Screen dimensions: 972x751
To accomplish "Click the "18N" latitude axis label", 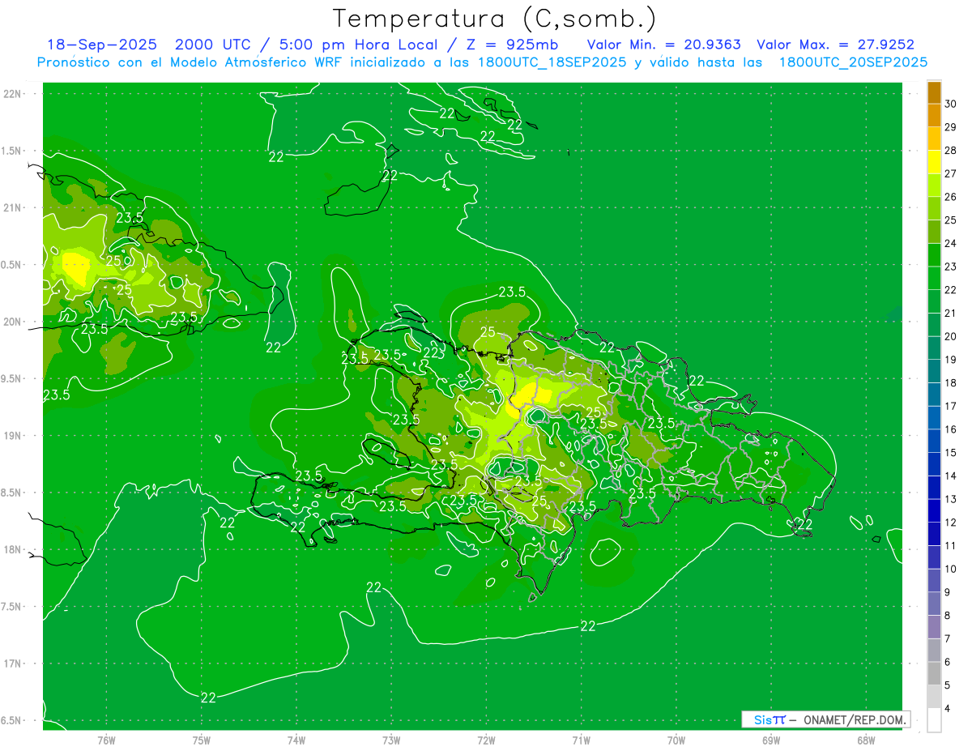I will point(13,549).
